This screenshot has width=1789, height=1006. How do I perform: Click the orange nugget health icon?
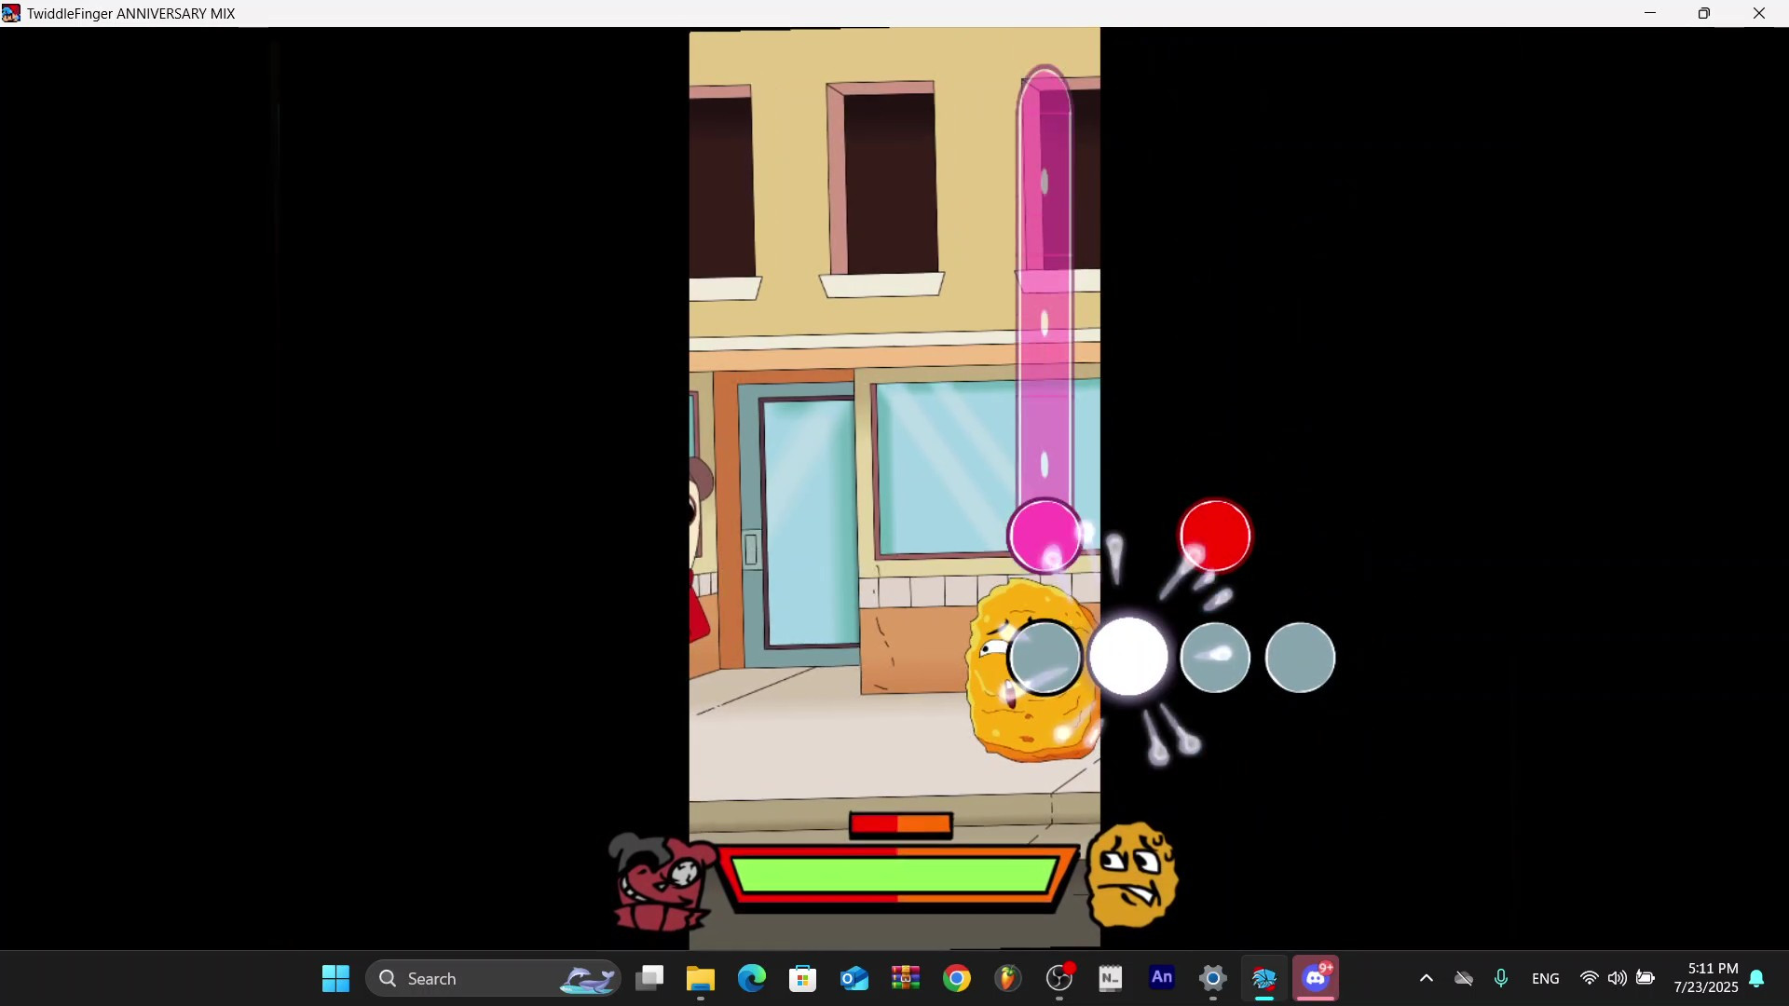tap(1132, 874)
